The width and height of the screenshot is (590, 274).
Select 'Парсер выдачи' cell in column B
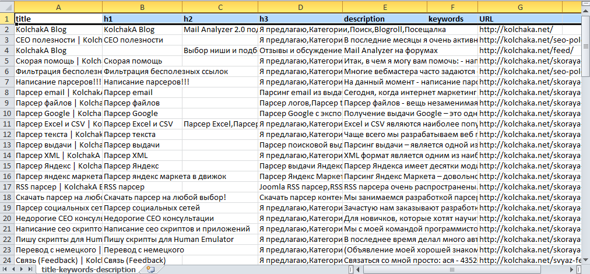tap(142, 145)
